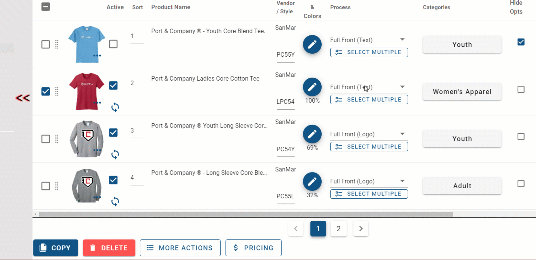Click the red Delete button
Viewport: 536px width, 260px height.
pos(109,248)
